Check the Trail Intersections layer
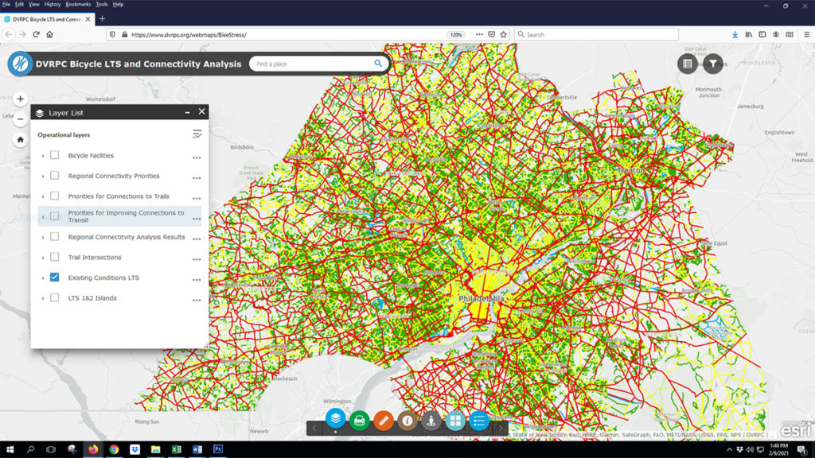Screen dimensions: 815x458 point(53,258)
